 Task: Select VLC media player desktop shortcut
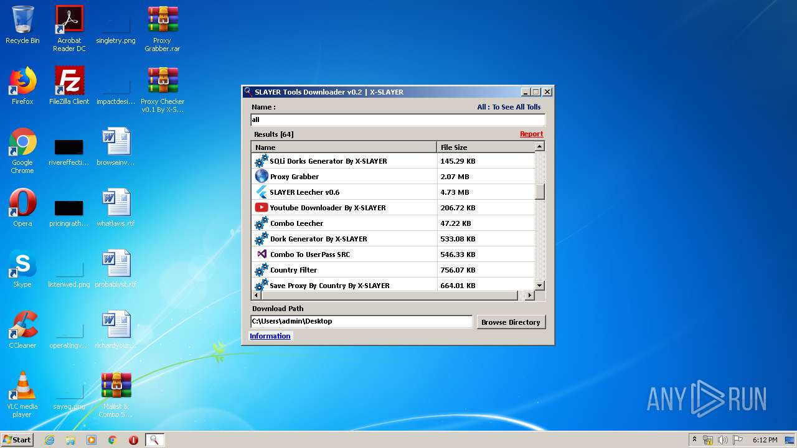pos(22,394)
